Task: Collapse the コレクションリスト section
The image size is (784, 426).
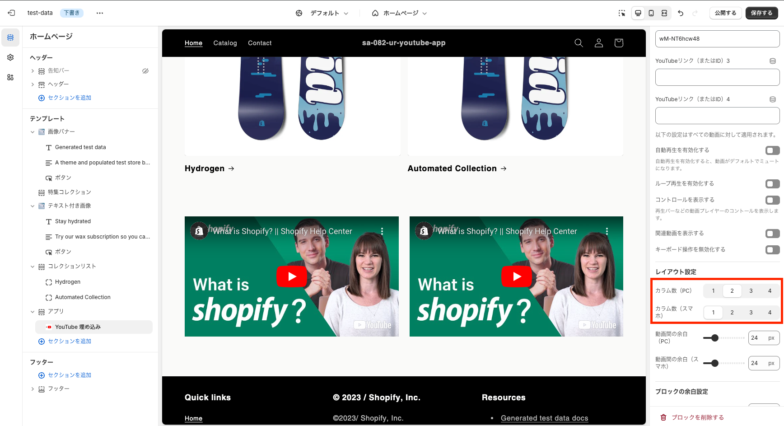Action: pyautogui.click(x=33, y=267)
